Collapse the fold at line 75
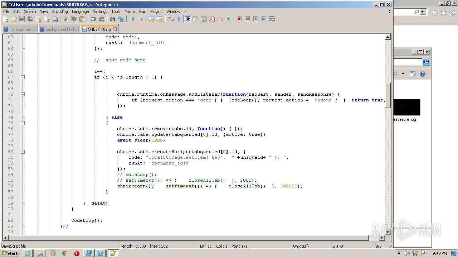The height and width of the screenshot is (258, 458). click(x=23, y=123)
